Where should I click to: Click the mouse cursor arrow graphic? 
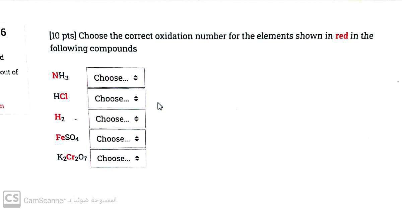point(160,106)
